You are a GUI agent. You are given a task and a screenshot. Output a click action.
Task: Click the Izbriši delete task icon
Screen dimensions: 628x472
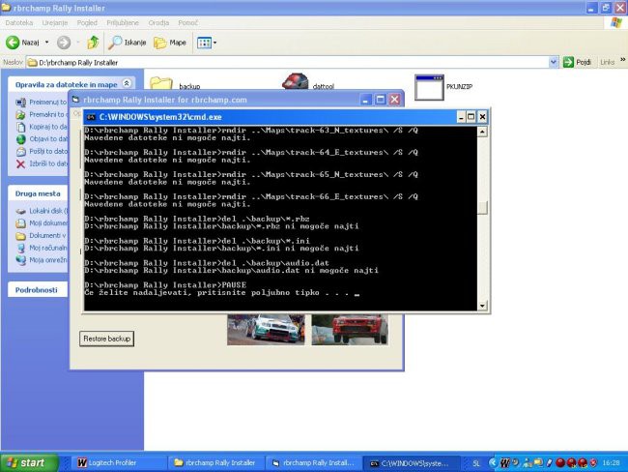point(21,164)
